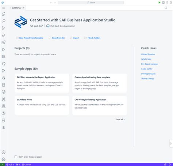Open the Developer Guide link
The image size is (173, 166).
click(x=148, y=74)
